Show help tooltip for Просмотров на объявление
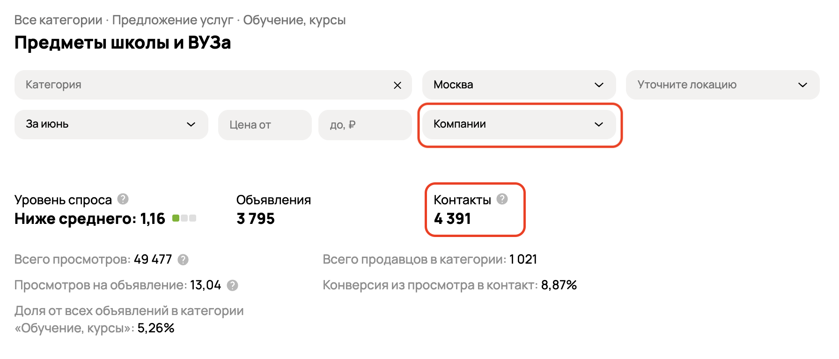This screenshot has width=839, height=359. click(x=232, y=285)
